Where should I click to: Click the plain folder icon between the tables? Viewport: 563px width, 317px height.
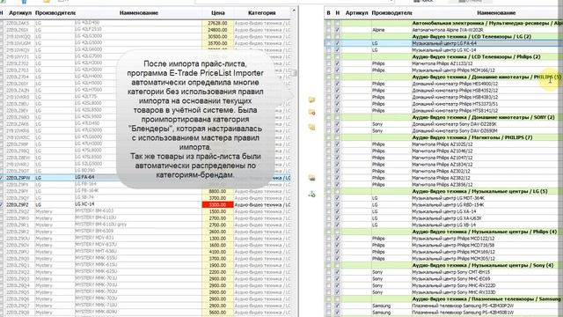tap(311, 100)
